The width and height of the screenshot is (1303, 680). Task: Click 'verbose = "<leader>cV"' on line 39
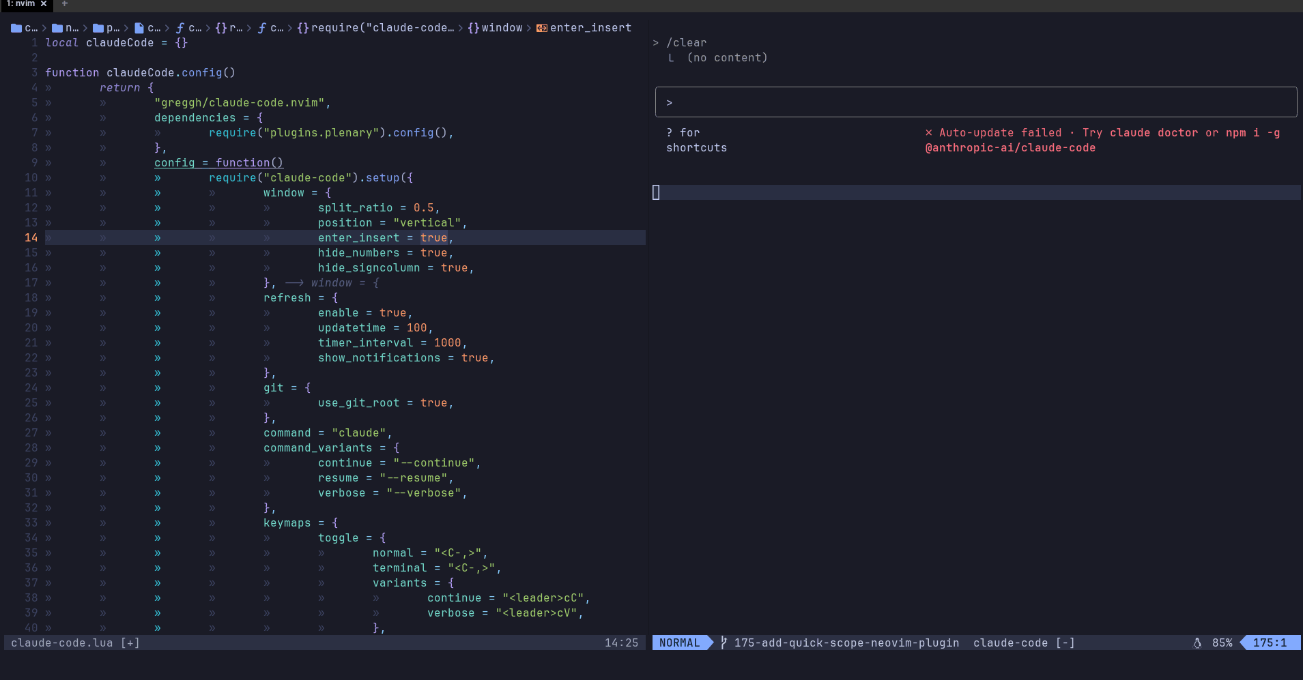(x=502, y=613)
